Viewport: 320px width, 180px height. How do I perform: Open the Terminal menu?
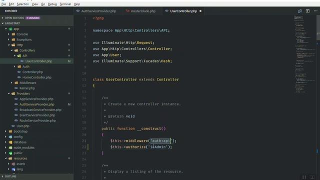[65, 4]
